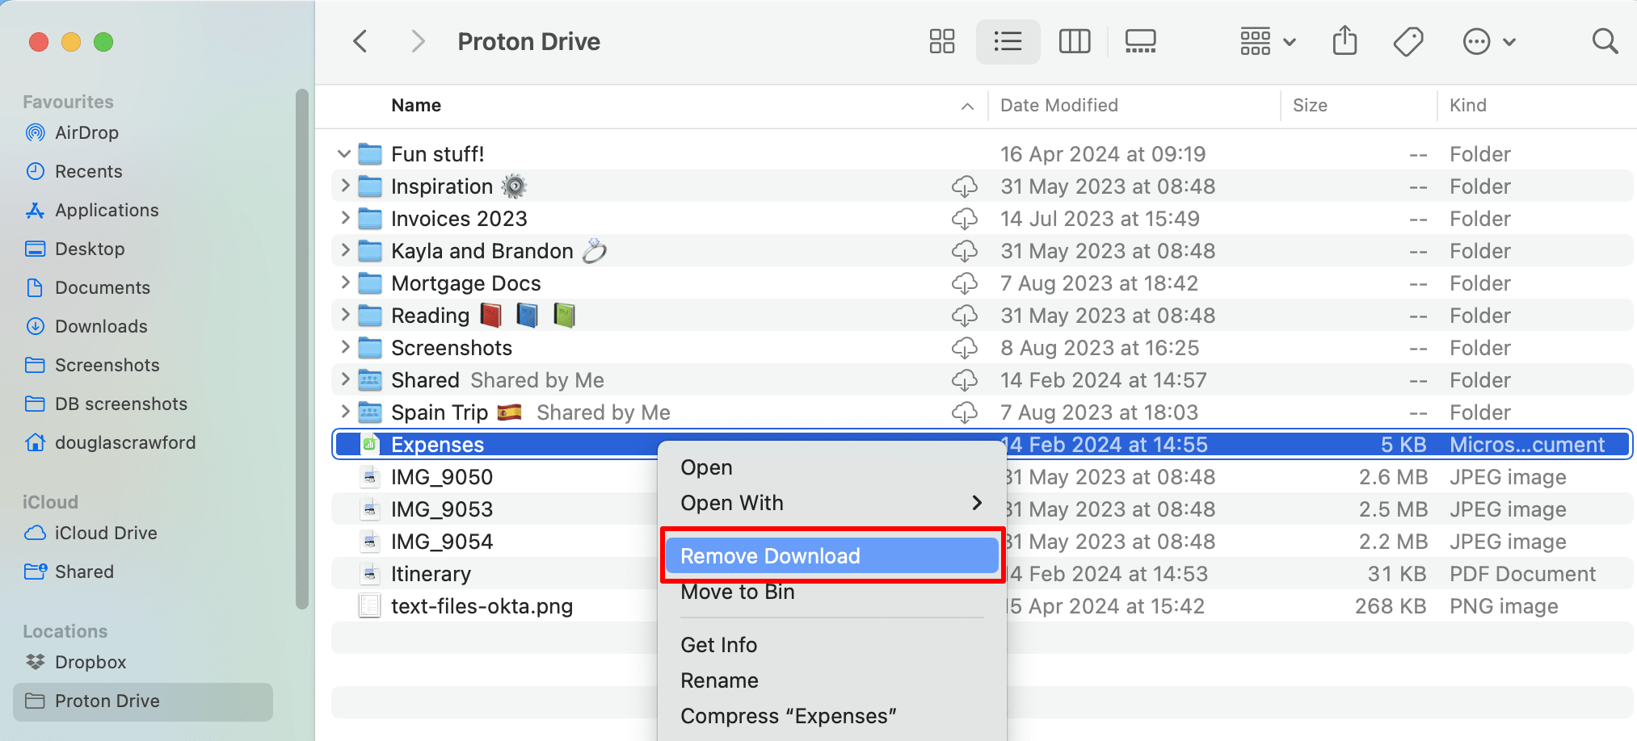Image resolution: width=1637 pixels, height=741 pixels.
Task: Sort files by the Name column header
Action: [x=416, y=105]
